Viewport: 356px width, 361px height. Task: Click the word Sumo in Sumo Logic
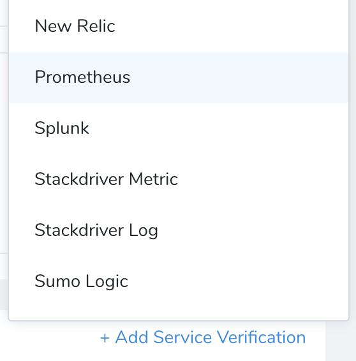(57, 281)
